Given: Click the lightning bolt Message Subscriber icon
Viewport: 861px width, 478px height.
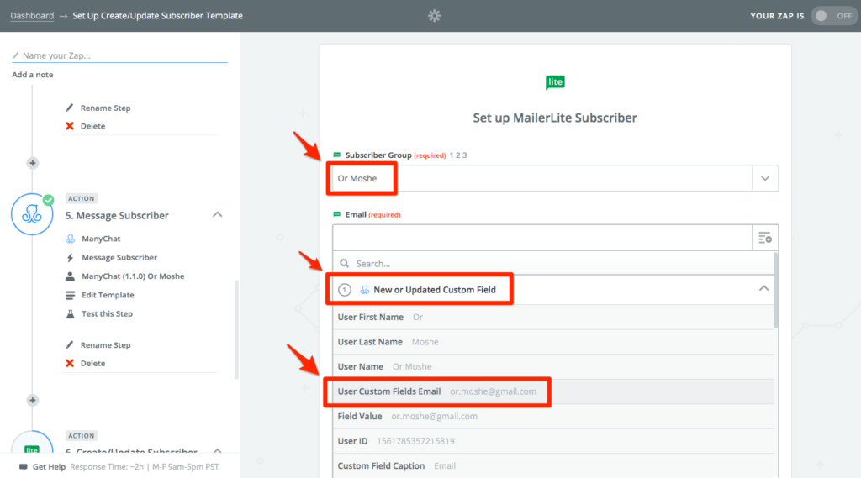Looking at the screenshot, I should click(x=70, y=257).
